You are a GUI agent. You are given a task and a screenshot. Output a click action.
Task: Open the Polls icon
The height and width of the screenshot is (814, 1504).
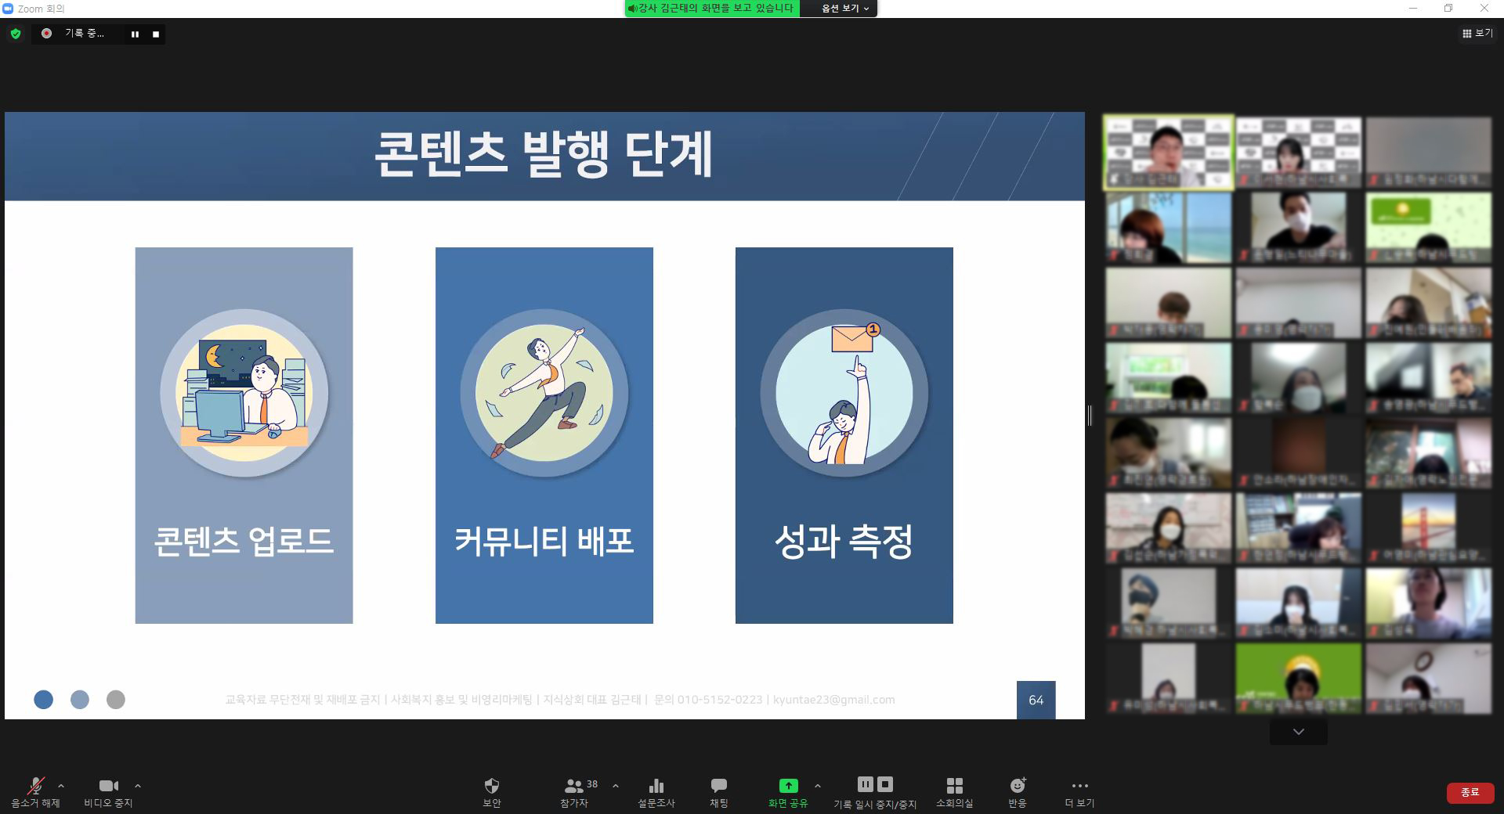click(656, 786)
